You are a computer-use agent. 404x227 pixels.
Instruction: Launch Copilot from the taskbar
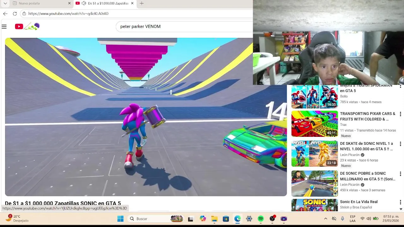203,219
